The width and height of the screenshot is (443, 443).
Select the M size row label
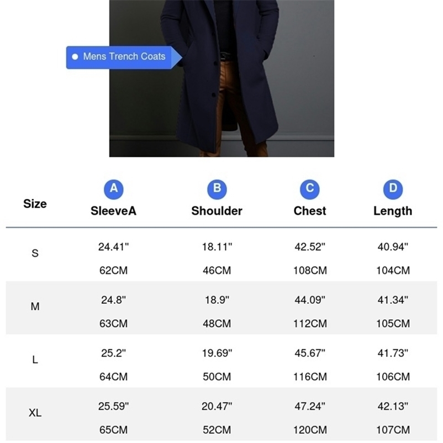[35, 307]
